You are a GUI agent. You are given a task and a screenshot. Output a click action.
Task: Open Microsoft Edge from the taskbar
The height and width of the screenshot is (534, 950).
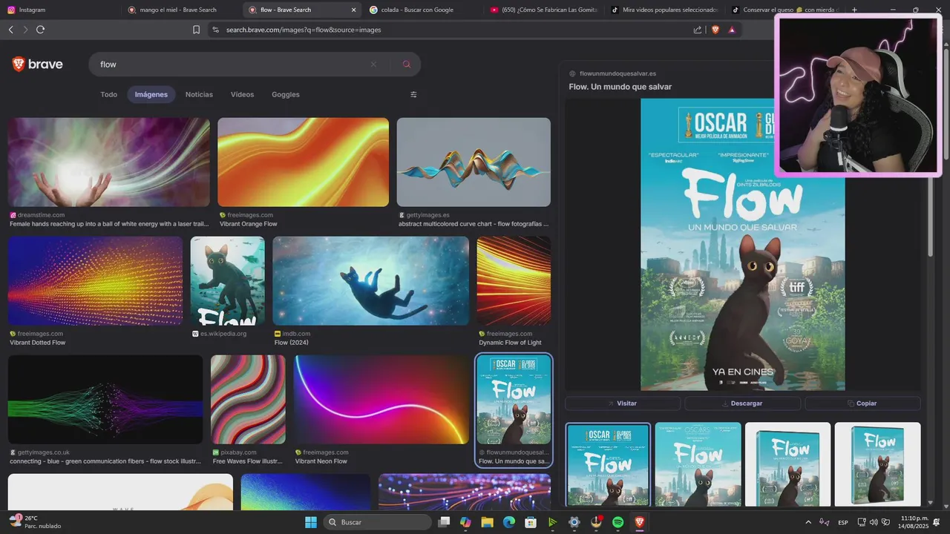click(x=509, y=522)
